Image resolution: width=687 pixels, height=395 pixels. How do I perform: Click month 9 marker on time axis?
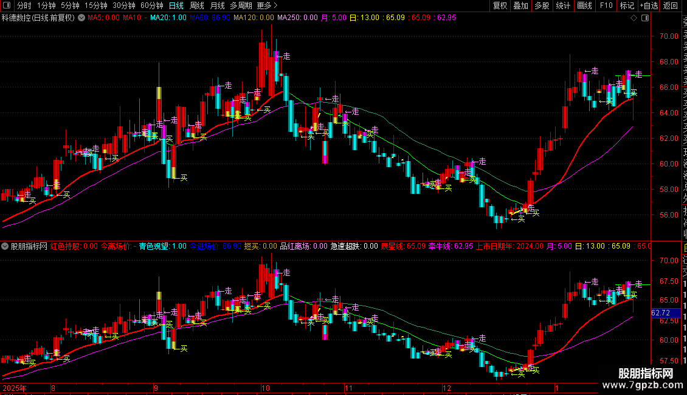156,388
